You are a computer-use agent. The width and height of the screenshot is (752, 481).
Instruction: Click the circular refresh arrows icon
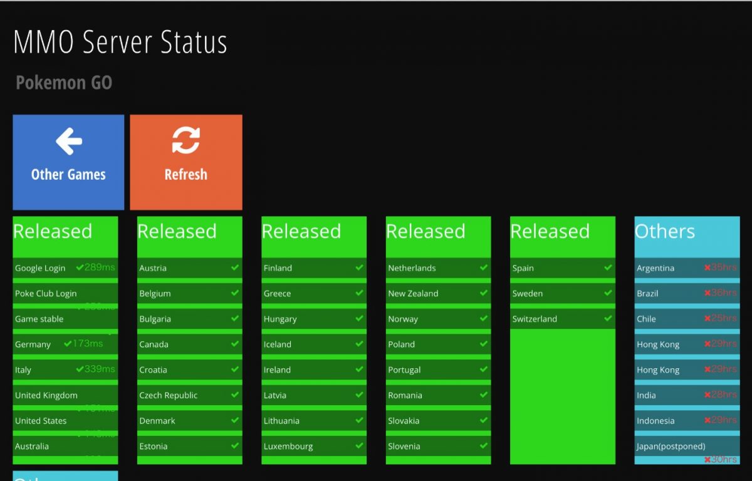186,141
